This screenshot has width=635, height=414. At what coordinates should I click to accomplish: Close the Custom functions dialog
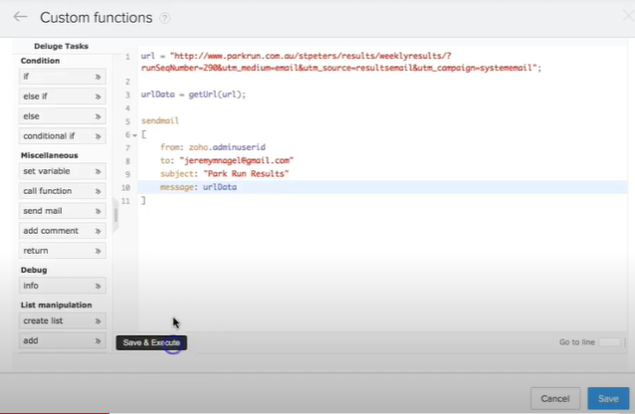click(x=628, y=16)
